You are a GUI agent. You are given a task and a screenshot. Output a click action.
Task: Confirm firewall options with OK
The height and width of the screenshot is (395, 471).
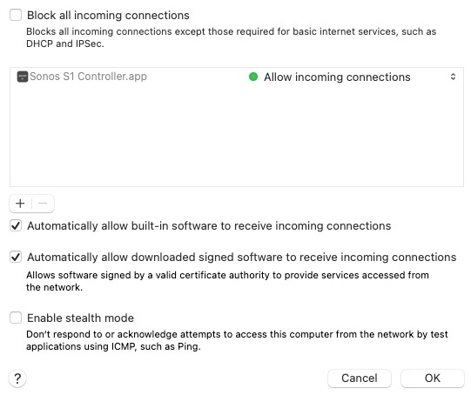[433, 378]
